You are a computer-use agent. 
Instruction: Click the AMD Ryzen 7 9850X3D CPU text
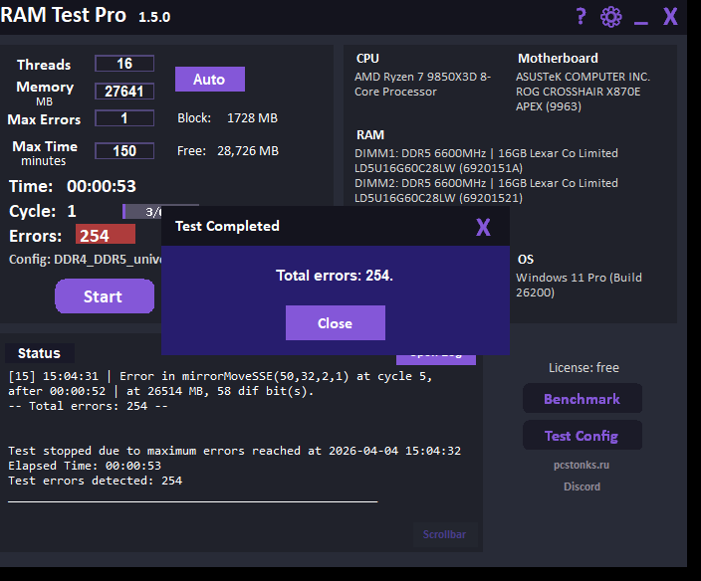coord(422,84)
